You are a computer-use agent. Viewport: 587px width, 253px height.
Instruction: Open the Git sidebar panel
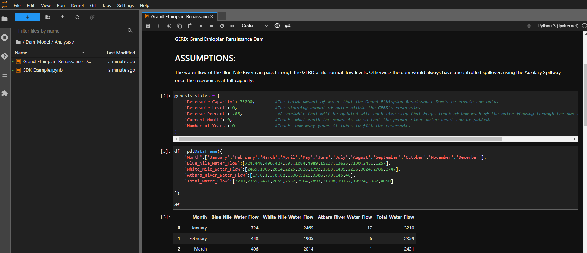click(5, 56)
